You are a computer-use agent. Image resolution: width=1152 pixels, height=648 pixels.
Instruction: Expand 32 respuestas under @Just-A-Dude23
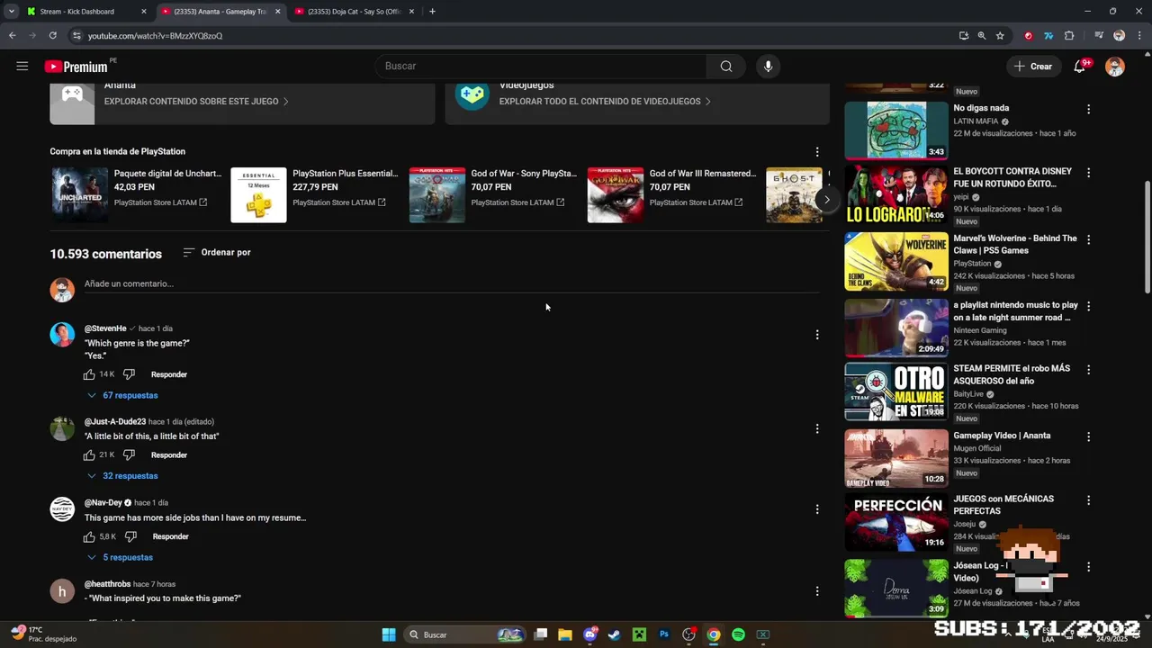pyautogui.click(x=122, y=476)
